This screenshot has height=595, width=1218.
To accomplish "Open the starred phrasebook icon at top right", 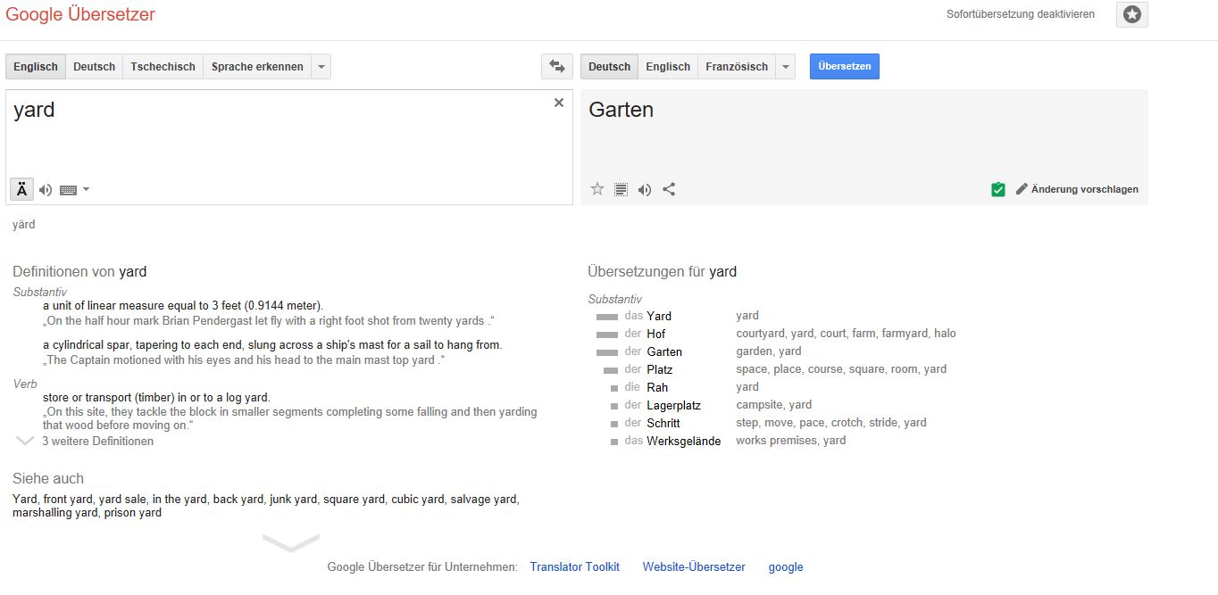I will (x=1132, y=14).
